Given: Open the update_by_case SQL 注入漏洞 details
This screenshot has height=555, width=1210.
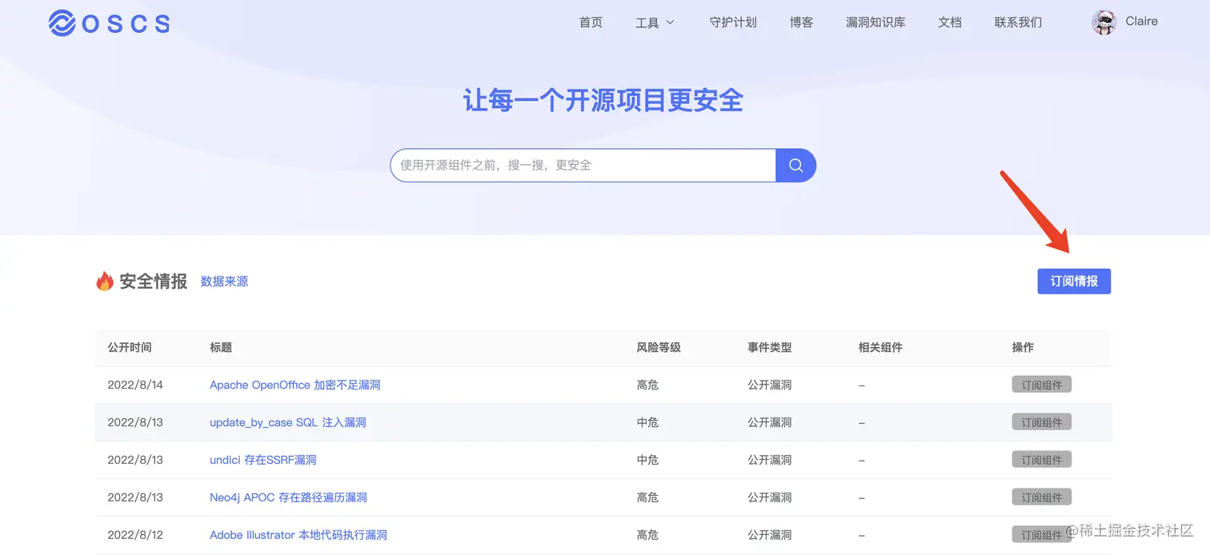Looking at the screenshot, I should click(x=286, y=422).
